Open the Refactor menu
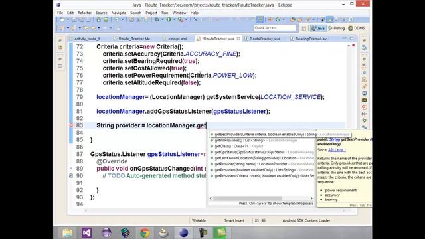This screenshot has height=239, width=425. (x=84, y=13)
